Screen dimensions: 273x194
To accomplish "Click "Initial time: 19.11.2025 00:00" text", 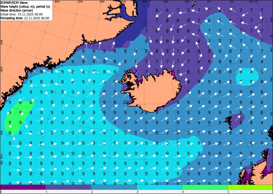I will pos(22,14).
